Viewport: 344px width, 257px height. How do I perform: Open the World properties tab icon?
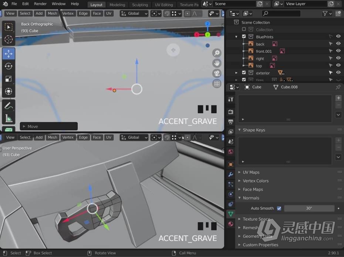point(230,152)
